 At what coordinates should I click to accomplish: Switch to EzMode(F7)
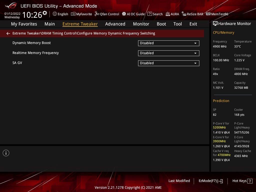[x=210, y=181]
